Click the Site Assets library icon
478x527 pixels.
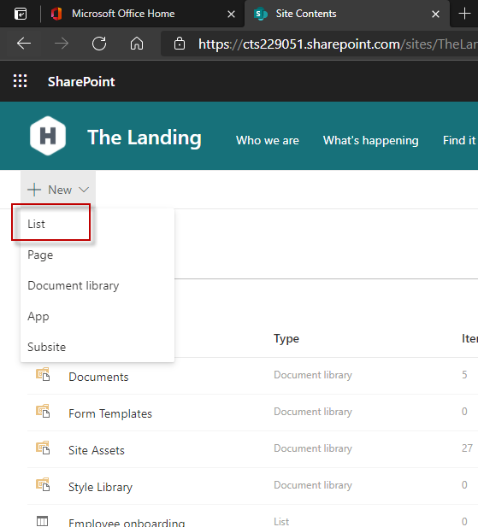tap(43, 448)
